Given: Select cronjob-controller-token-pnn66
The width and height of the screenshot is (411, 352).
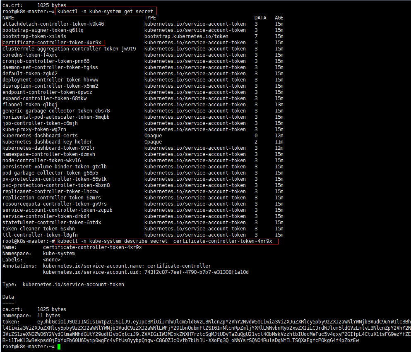Looking at the screenshot, I should coord(46,61).
